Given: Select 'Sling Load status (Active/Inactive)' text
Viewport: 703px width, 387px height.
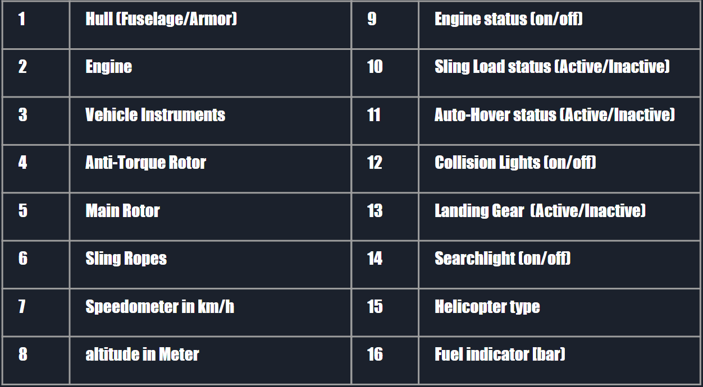Looking at the screenshot, I should pyautogui.click(x=552, y=67).
